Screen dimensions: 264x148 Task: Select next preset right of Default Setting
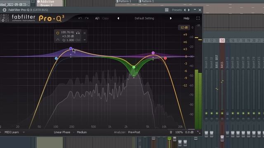[x=171, y=18]
